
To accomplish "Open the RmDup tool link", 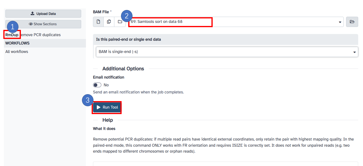I will click(x=12, y=35).
